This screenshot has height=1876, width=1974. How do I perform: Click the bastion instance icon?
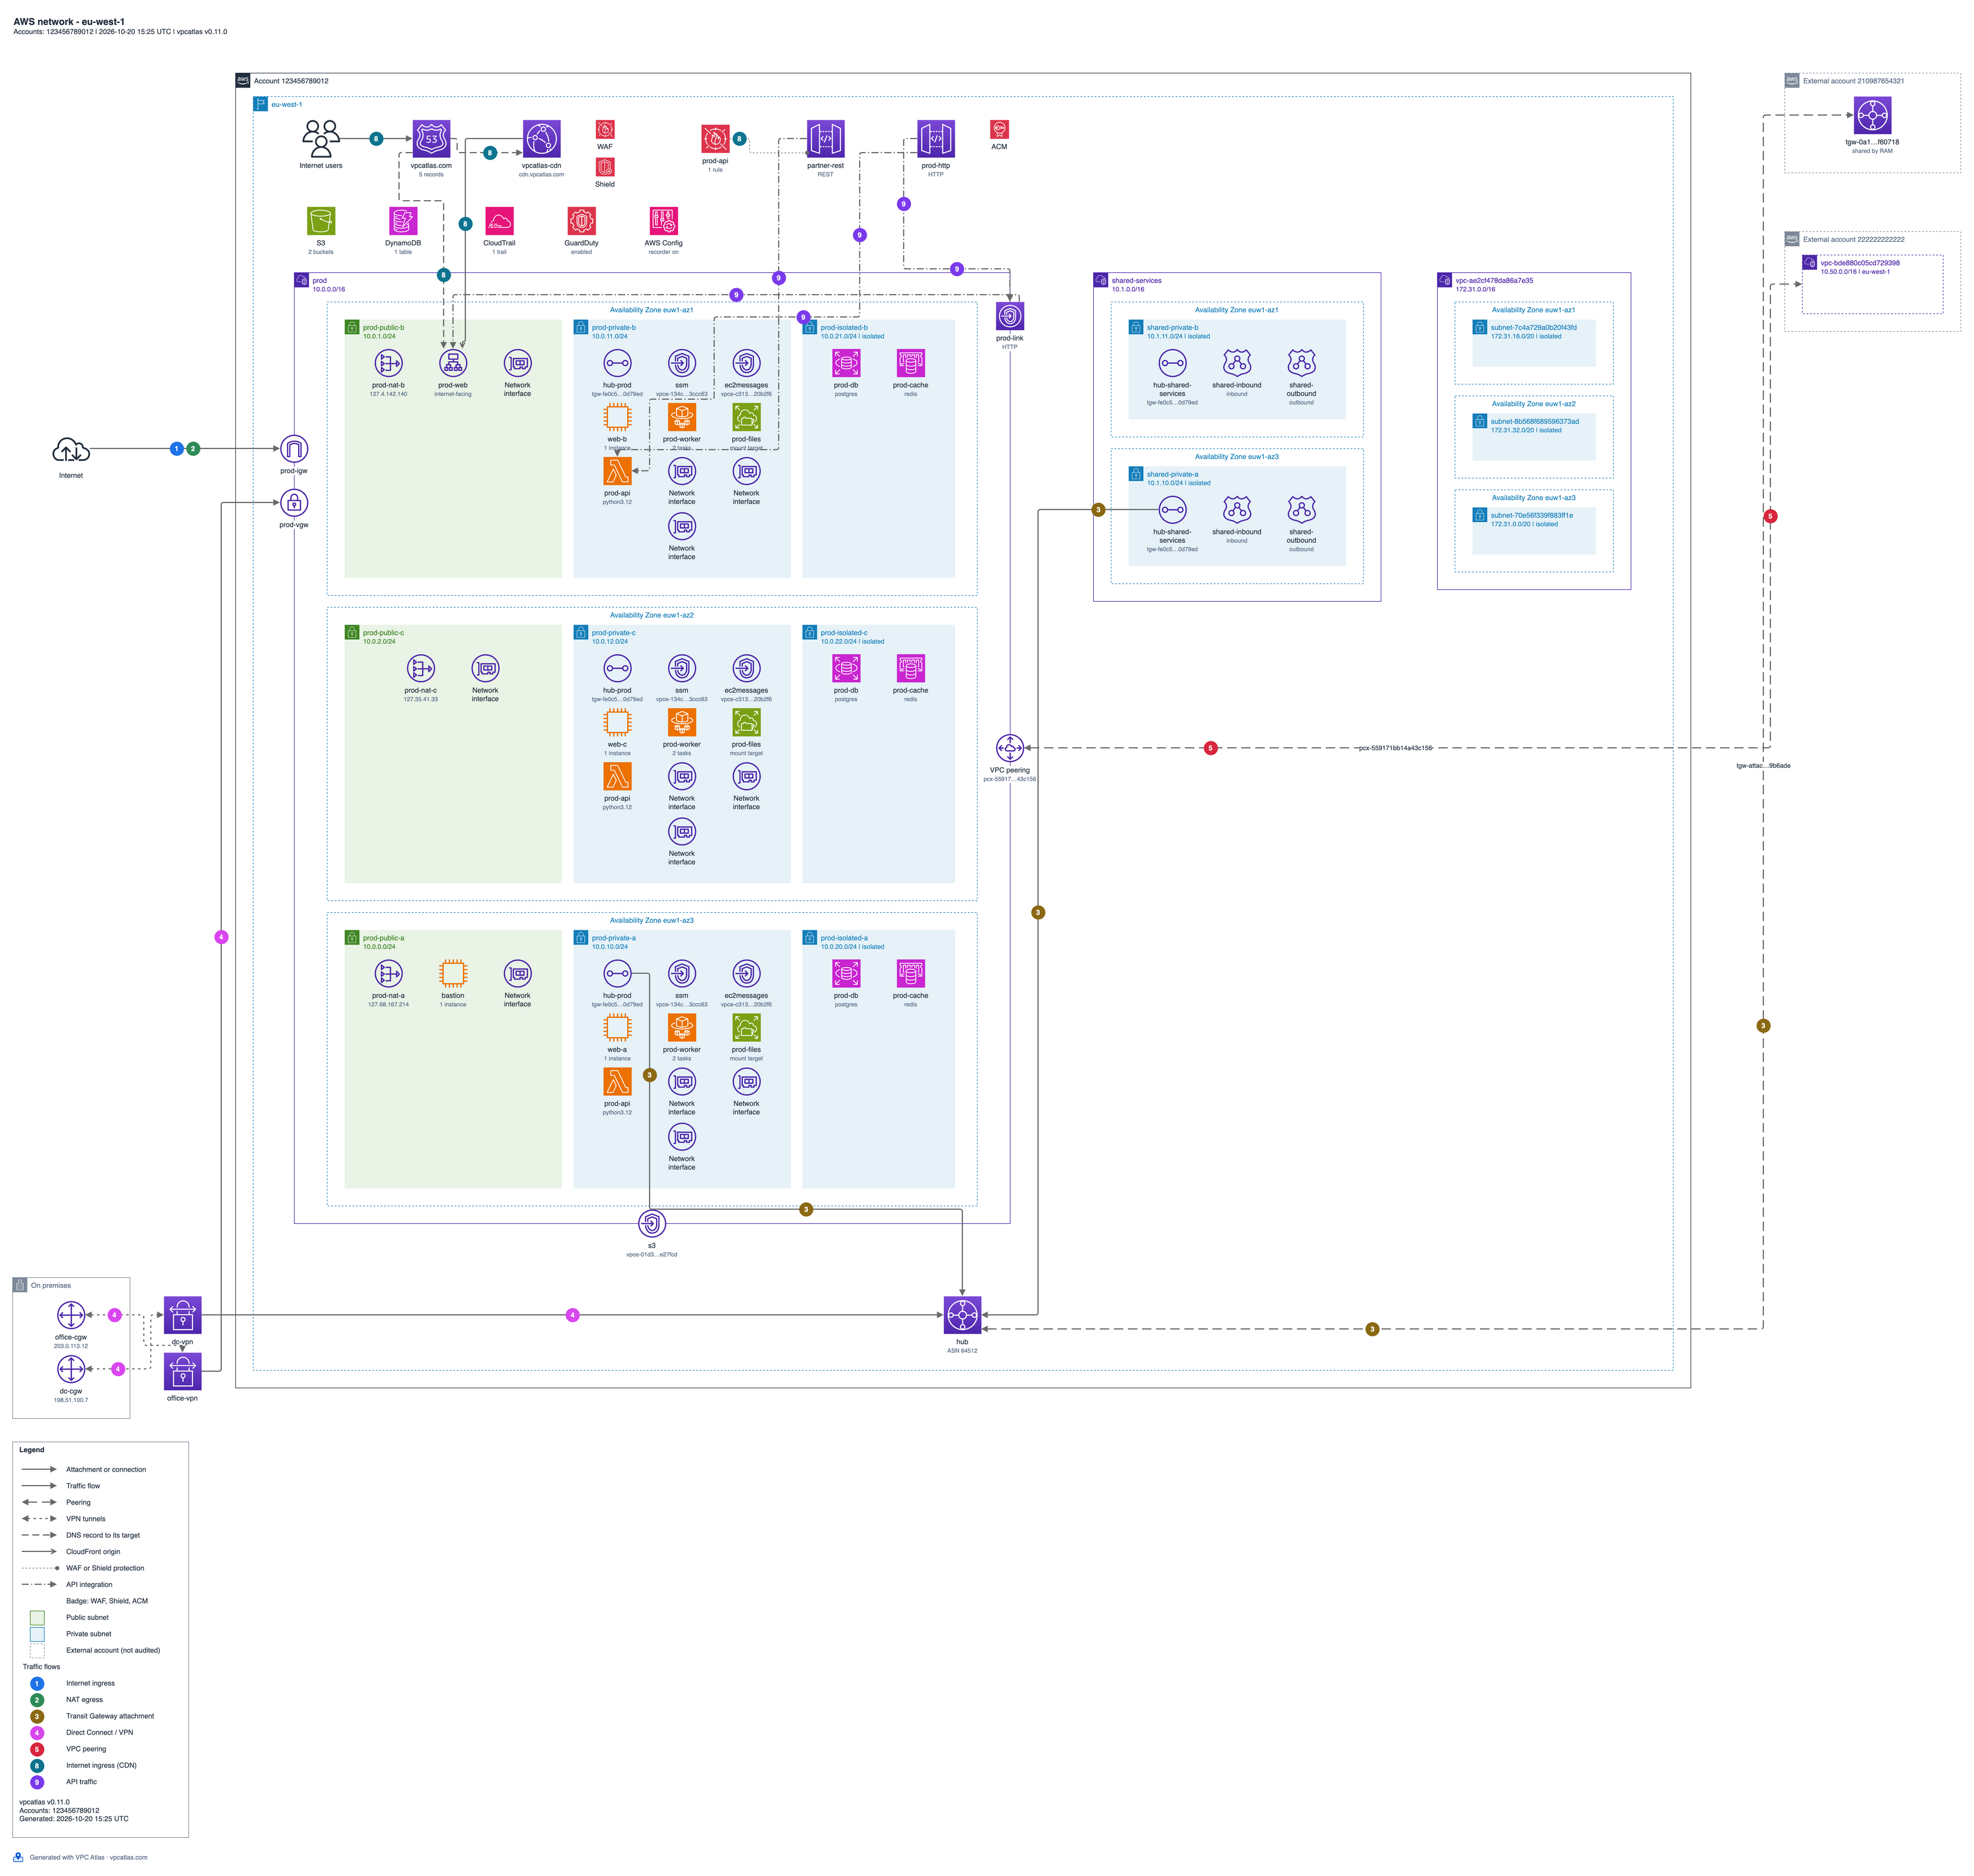click(x=453, y=974)
